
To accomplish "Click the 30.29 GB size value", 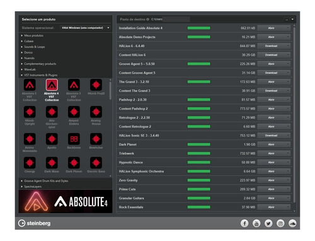I will [248, 55].
